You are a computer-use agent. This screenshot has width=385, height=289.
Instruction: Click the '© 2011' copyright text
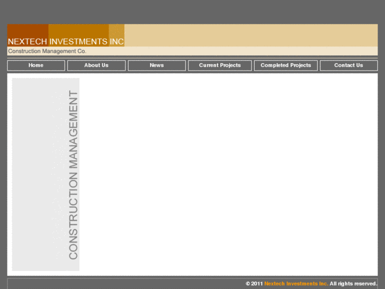254,284
